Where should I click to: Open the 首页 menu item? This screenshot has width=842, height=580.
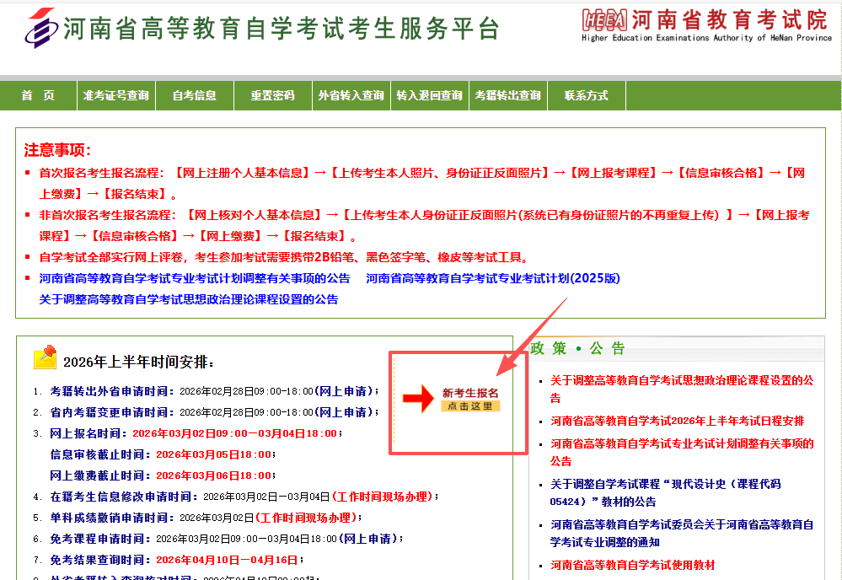[38, 95]
